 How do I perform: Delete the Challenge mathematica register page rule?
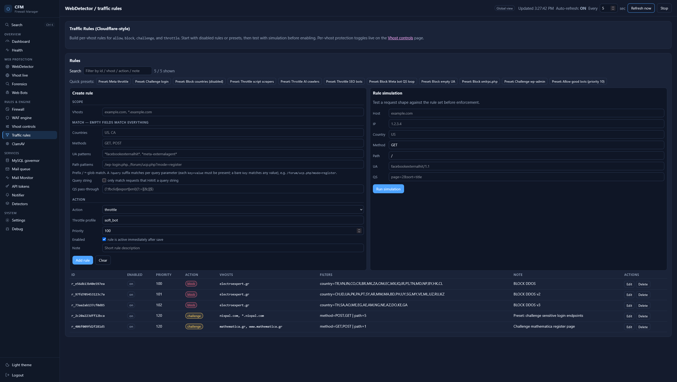[643, 327]
